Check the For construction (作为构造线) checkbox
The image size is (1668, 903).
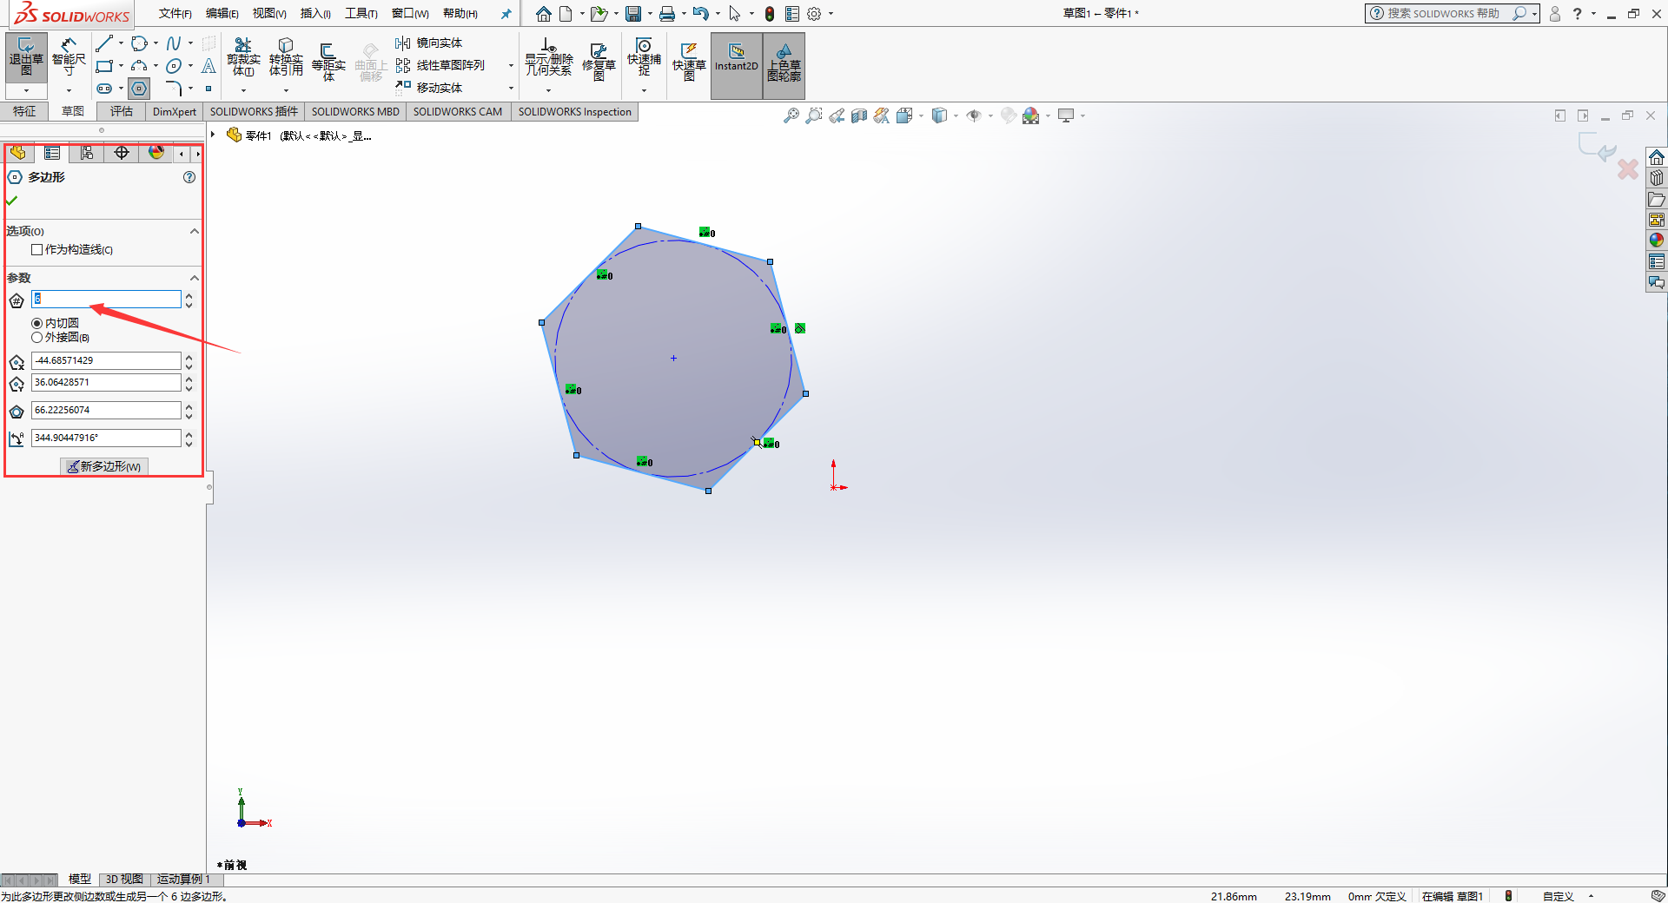click(x=36, y=250)
